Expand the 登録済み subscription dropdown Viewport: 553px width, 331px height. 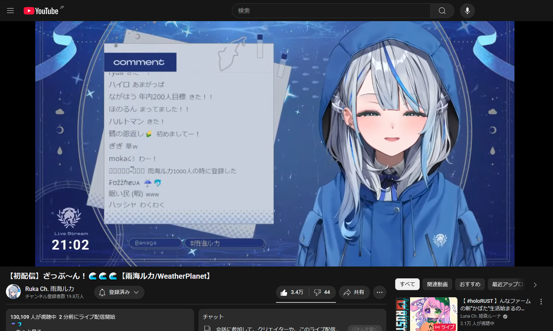click(119, 292)
